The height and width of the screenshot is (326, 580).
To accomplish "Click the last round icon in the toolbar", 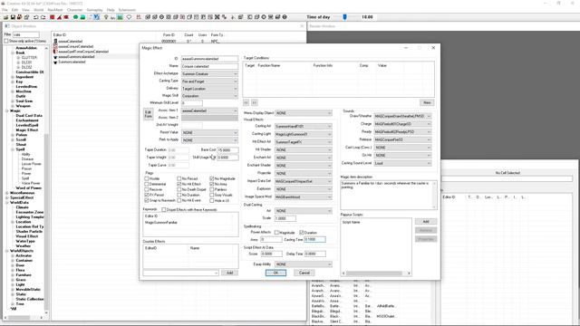I will click(285, 17).
